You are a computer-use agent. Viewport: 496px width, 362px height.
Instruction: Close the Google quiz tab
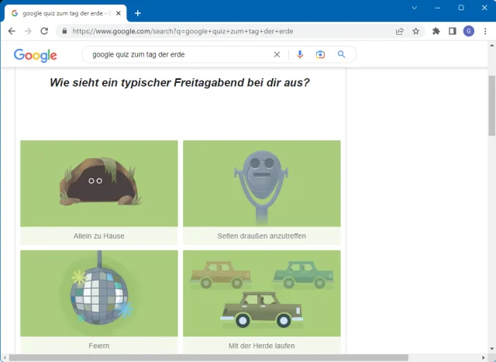click(x=119, y=13)
